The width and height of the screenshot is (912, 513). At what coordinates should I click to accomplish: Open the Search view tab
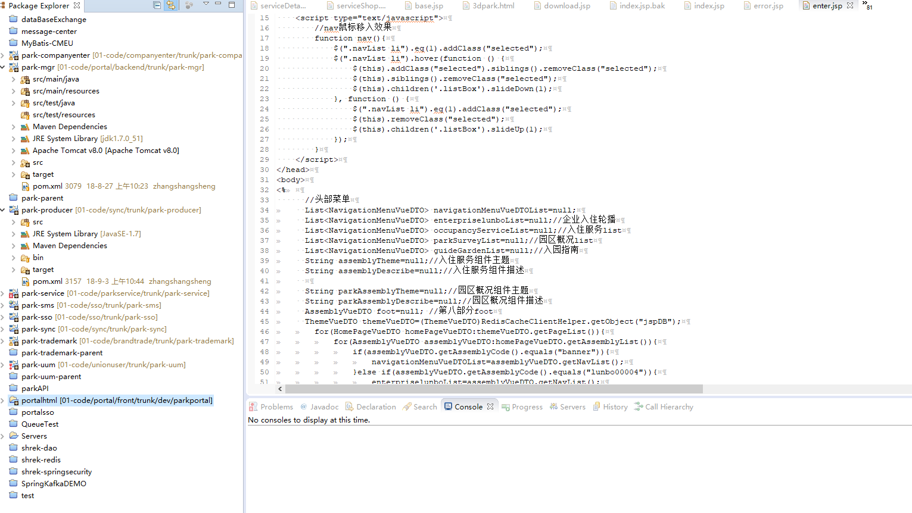coord(420,407)
